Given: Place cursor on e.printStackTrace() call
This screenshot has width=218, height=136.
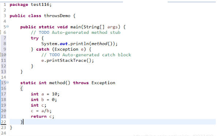Looking at the screenshot, I should [67, 61].
